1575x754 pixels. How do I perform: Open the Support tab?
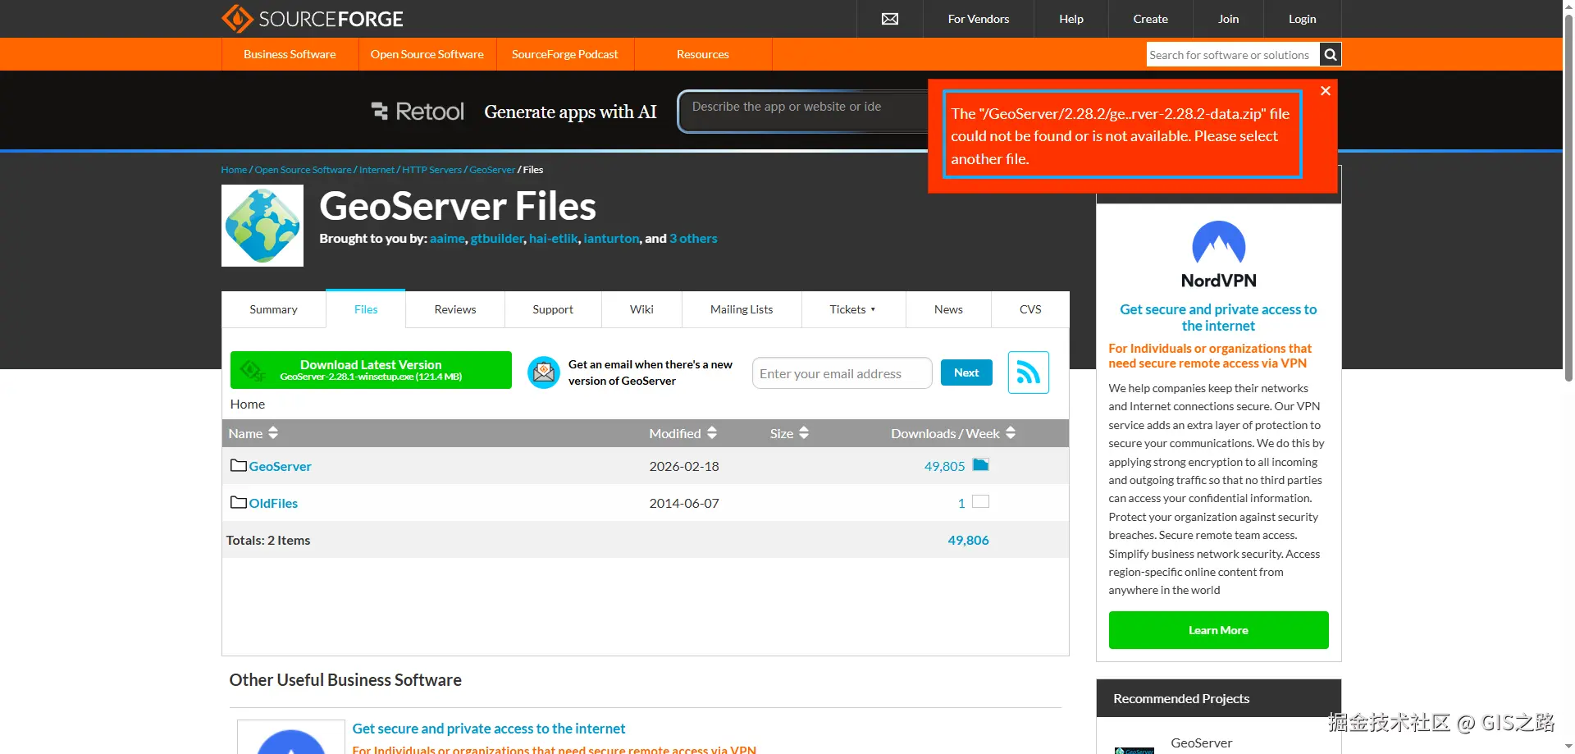tap(553, 309)
